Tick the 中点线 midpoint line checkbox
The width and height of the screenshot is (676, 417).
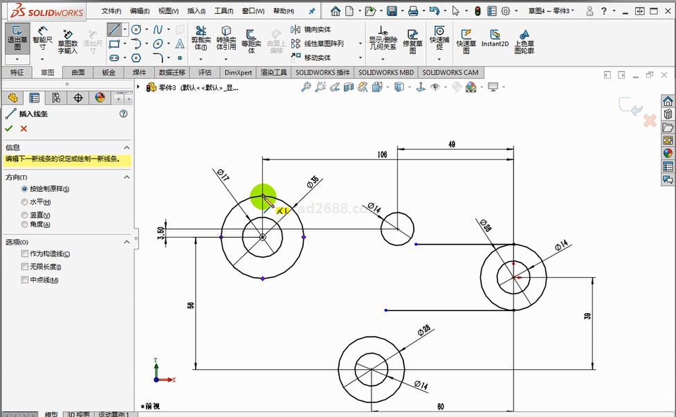click(x=25, y=280)
